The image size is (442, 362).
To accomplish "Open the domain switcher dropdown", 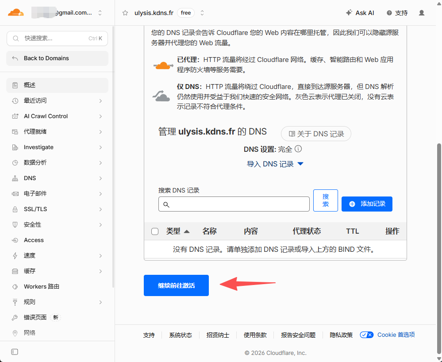I will tap(202, 13).
